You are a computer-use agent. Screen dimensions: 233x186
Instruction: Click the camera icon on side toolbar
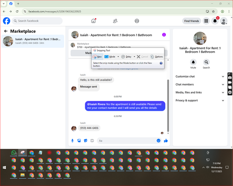230,78
